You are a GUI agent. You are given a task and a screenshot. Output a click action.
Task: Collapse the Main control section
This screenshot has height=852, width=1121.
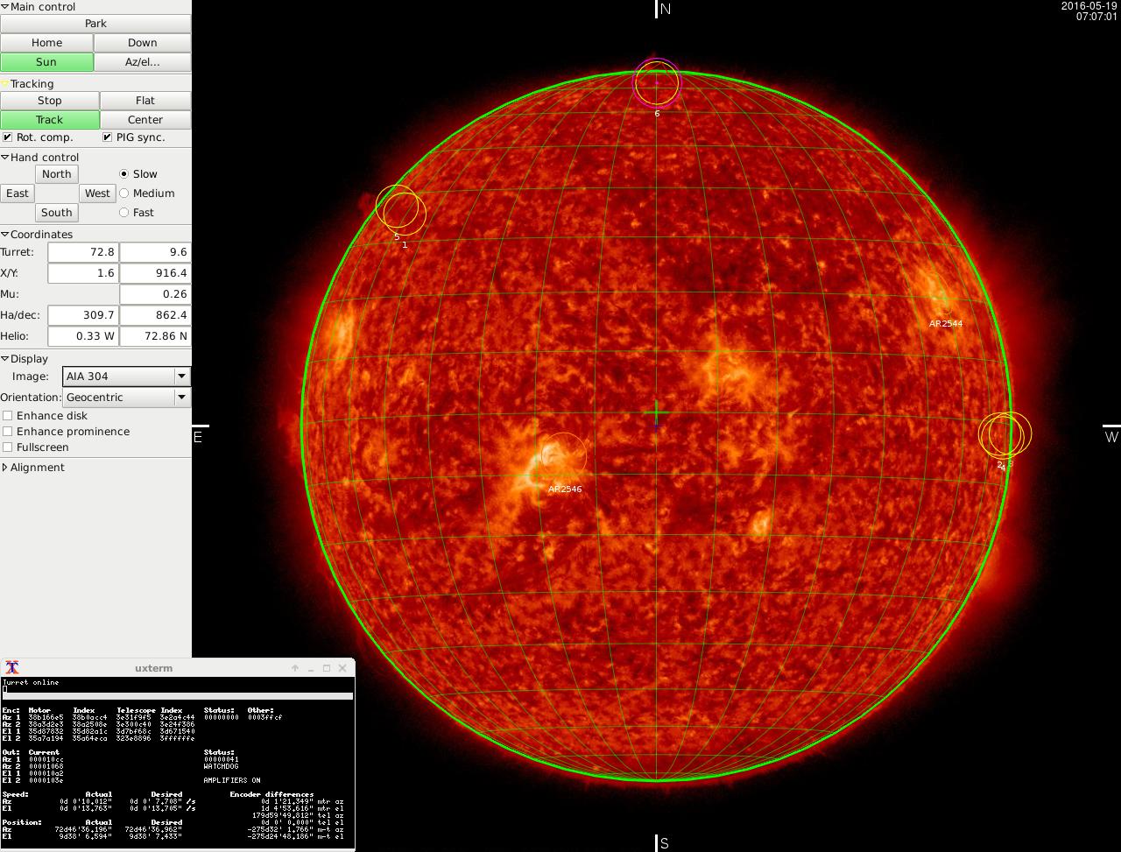(x=5, y=7)
